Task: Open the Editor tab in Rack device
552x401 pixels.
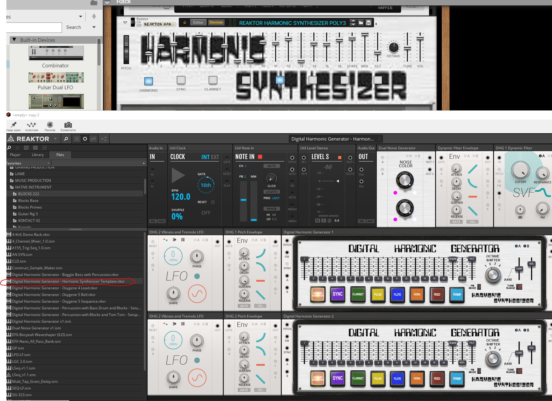Action: [x=198, y=22]
